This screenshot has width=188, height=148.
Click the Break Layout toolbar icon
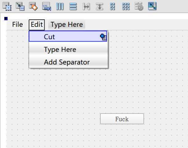[139, 6]
